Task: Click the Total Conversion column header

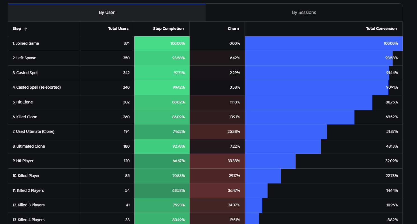Action: tap(381, 29)
